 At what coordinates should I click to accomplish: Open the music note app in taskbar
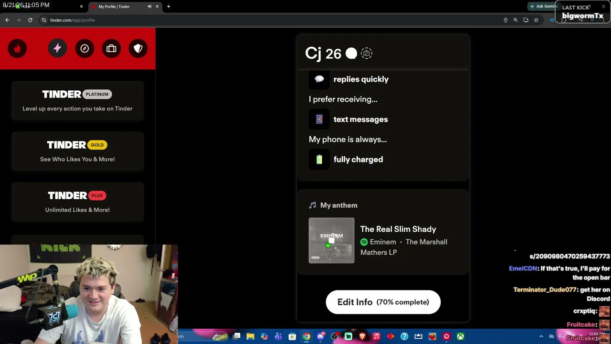click(x=376, y=336)
